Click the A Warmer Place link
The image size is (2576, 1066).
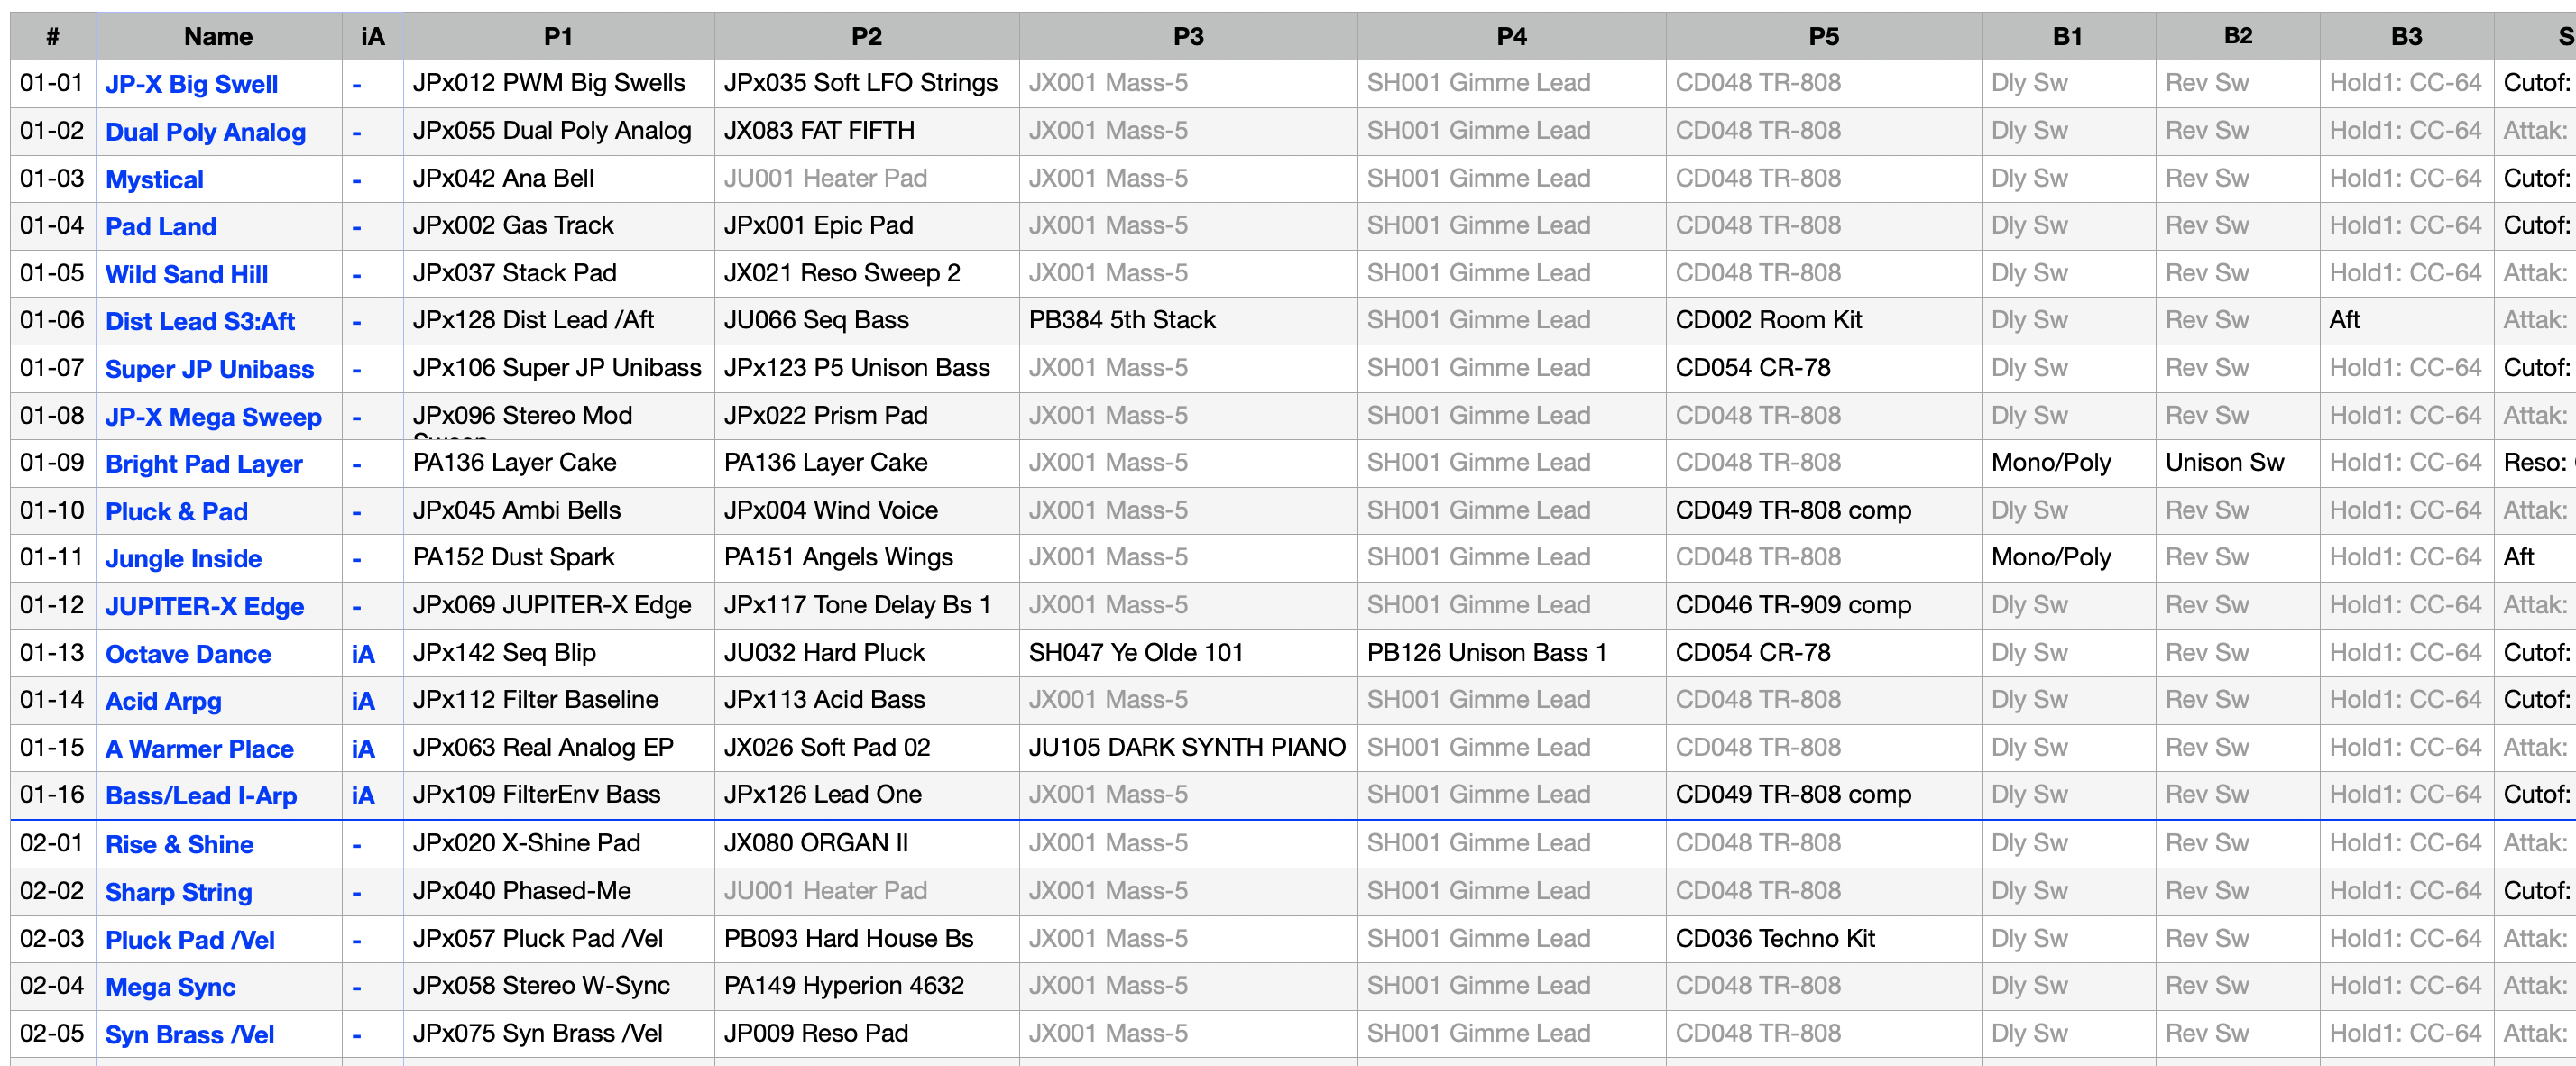tap(199, 749)
